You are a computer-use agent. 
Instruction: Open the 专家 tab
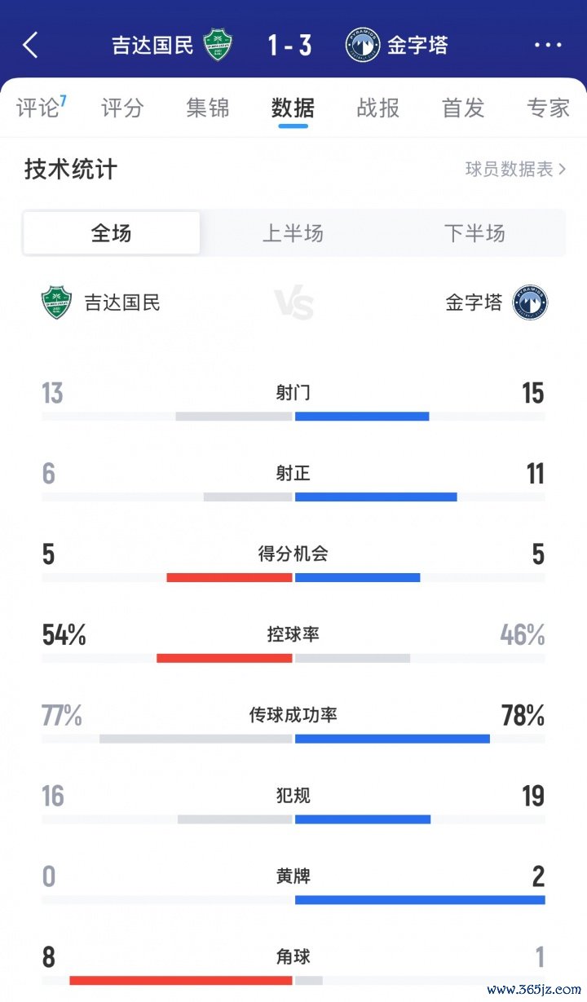pyautogui.click(x=548, y=108)
